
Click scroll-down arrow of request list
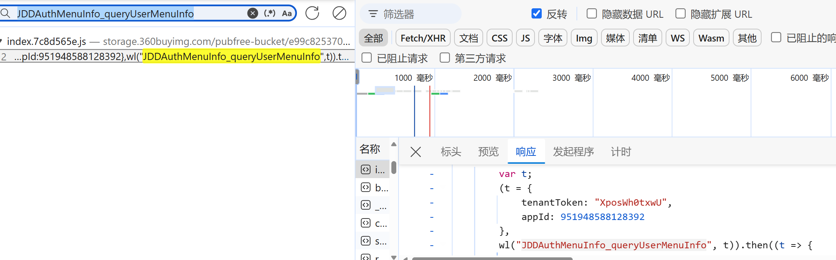[x=394, y=257]
